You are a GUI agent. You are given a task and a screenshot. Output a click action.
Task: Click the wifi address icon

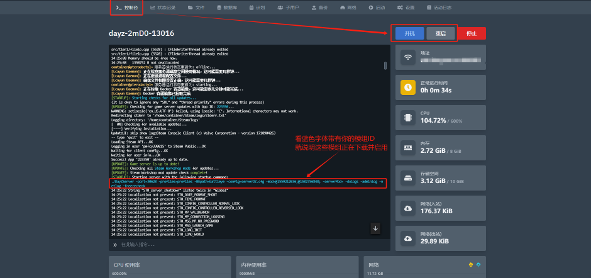coord(408,57)
